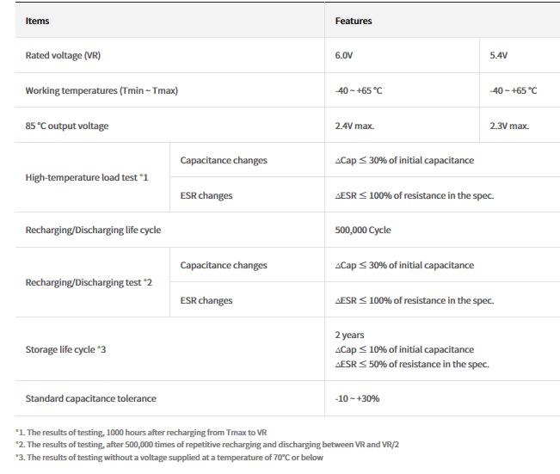Viewport: 560px width, 474px height.
Task: Select the High-temperature load test label
Action: pos(87,177)
